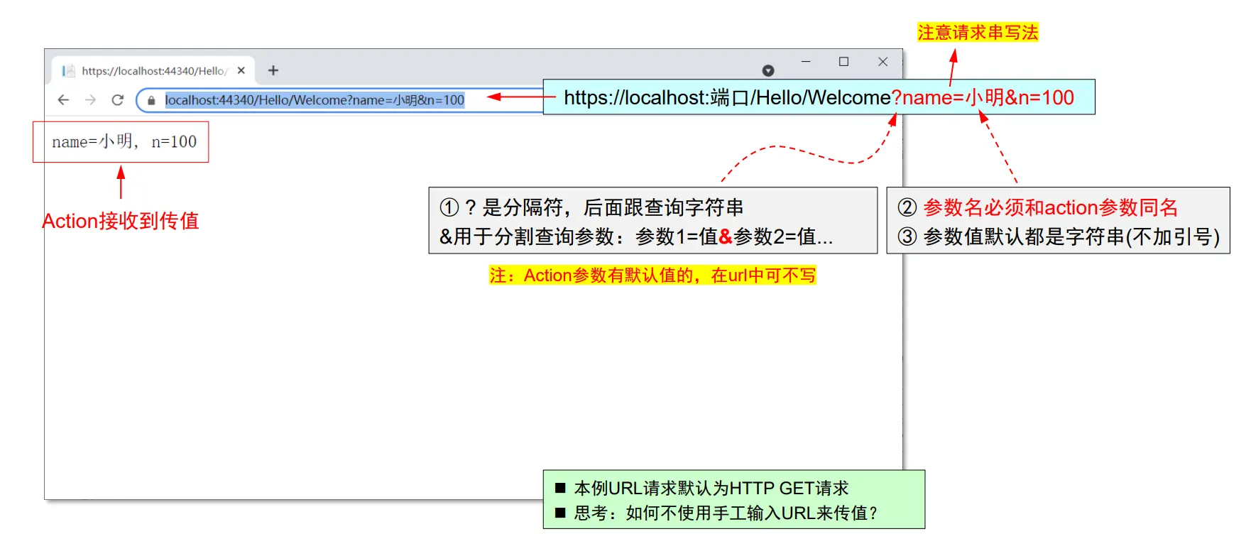The image size is (1251, 534).
Task: Open the round dropdown icon in the title bar
Action: tap(768, 70)
